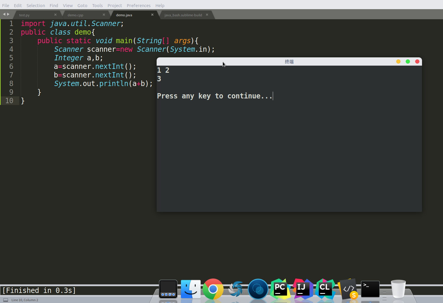Launch IntelliJ IDEA from the dock
This screenshot has height=303, width=443.
303,289
